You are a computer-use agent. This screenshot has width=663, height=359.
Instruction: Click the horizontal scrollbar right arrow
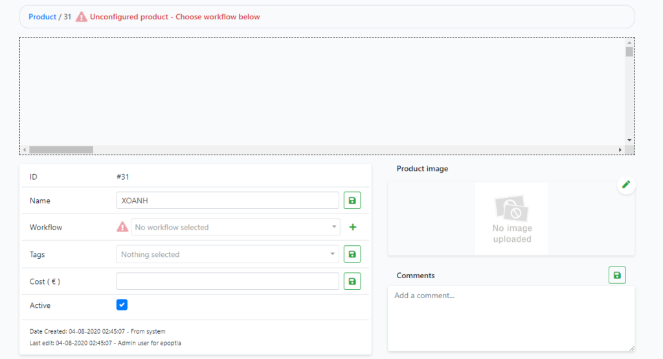click(x=620, y=149)
